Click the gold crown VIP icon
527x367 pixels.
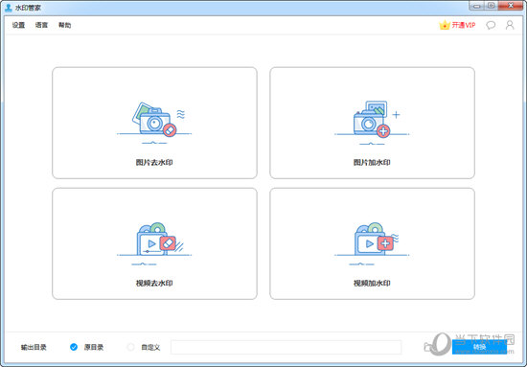445,25
